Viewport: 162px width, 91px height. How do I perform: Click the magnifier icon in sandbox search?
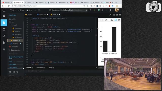(x=86, y=10)
